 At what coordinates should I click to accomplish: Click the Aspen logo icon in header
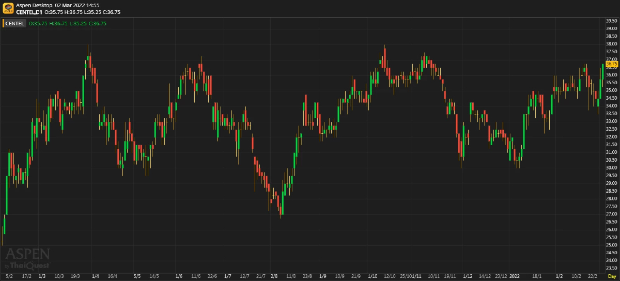(8, 8)
